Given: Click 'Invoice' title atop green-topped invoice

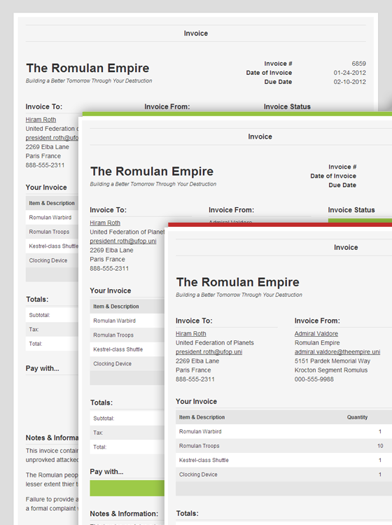Looking at the screenshot, I should point(260,136).
